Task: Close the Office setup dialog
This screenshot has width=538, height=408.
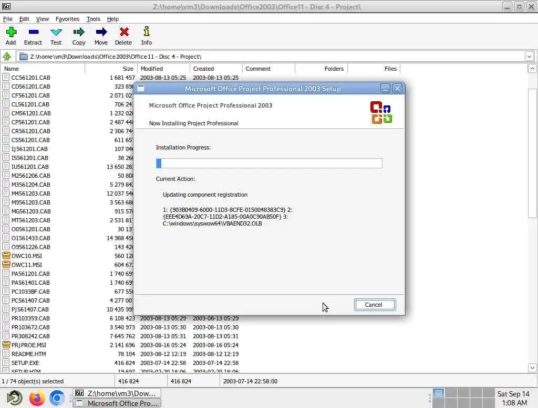Action: pyautogui.click(x=397, y=89)
